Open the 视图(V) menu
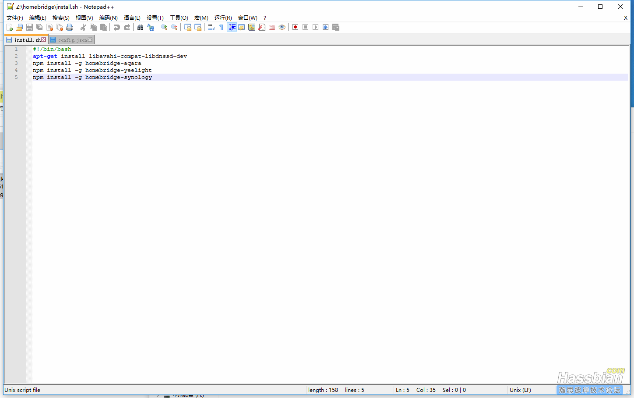 click(84, 18)
